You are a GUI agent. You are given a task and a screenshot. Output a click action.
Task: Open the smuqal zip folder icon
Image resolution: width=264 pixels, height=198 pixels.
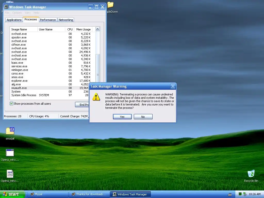pos(10,131)
